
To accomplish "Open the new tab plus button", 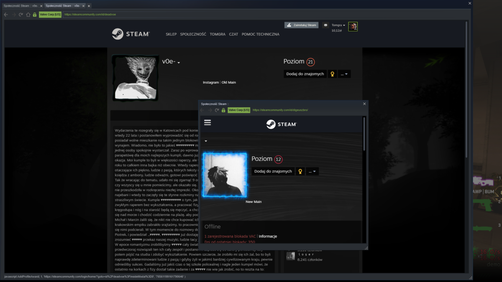I will (x=89, y=6).
